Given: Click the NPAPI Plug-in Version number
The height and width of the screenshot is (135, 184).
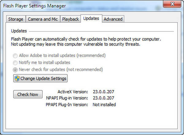Looking at the screenshot, I should point(104,98).
